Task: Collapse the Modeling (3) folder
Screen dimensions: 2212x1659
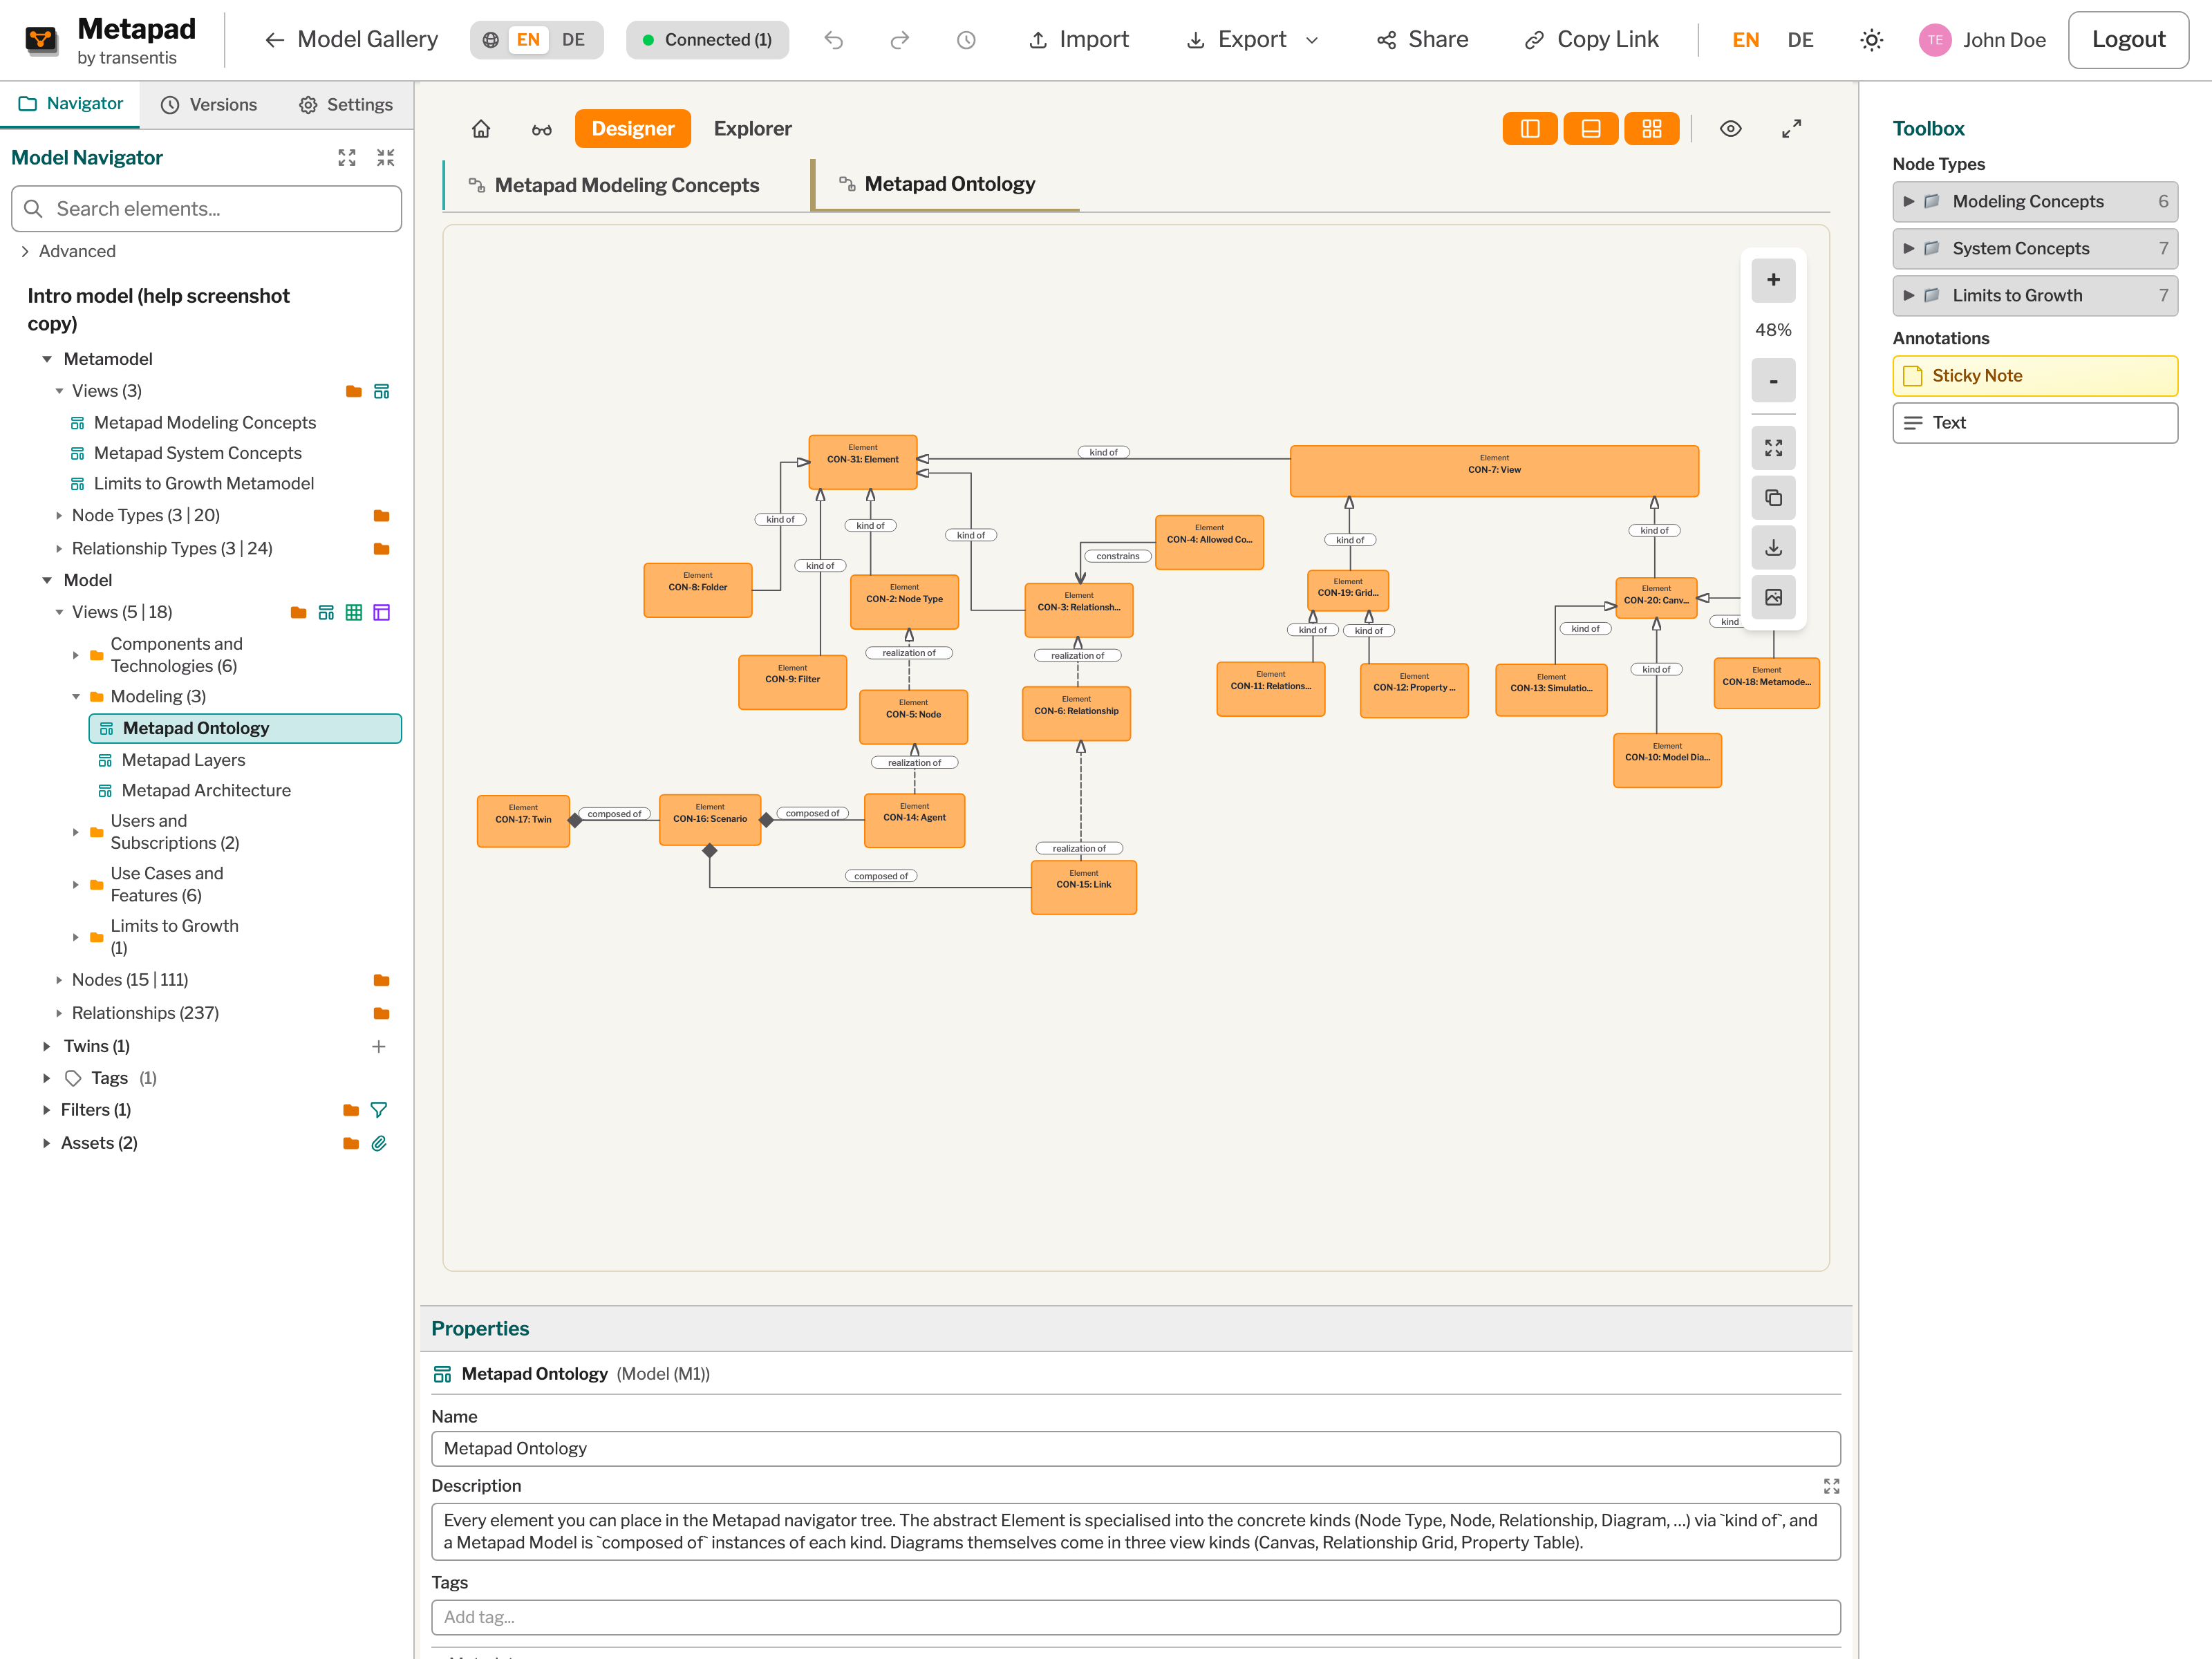Action: click(76, 697)
